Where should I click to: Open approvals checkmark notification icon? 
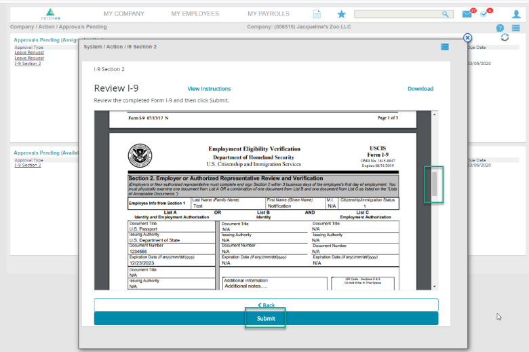point(484,14)
